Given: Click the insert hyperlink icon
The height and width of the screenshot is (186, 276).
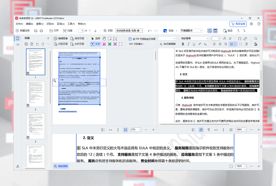Looking at the screenshot, I should tap(245, 39).
